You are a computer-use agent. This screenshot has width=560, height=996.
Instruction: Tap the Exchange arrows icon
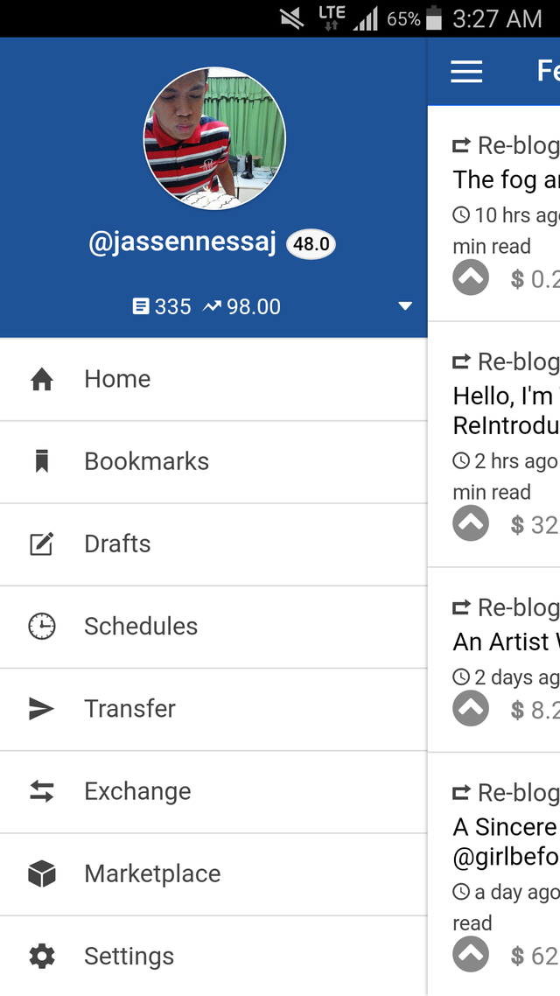point(41,791)
